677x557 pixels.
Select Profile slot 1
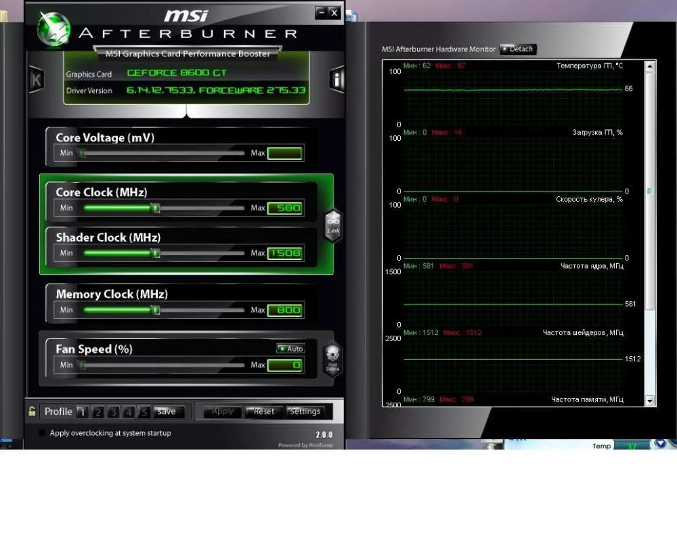(83, 412)
